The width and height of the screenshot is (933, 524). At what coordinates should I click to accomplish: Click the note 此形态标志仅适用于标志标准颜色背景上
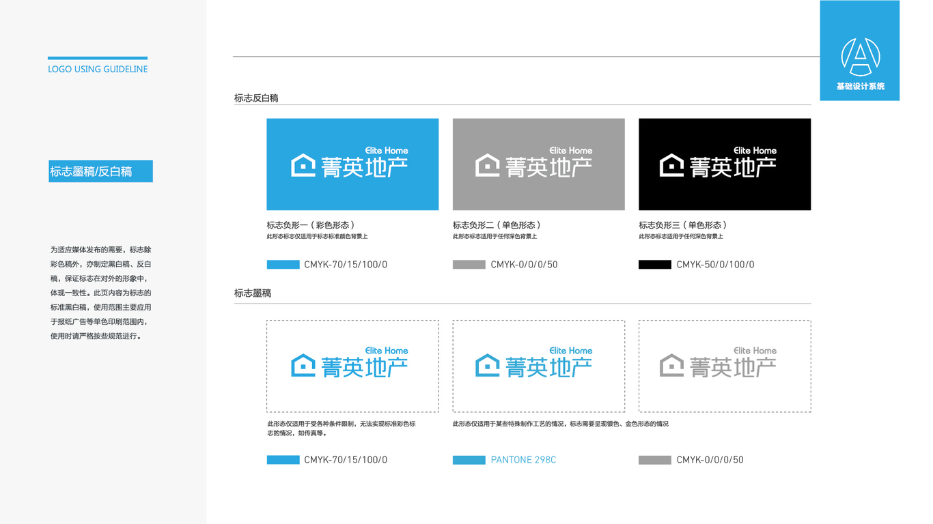click(317, 237)
